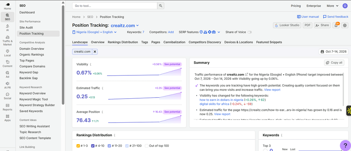Screen dimensions: 351x151
Task: Expand the More menu in header
Action: [332, 6]
